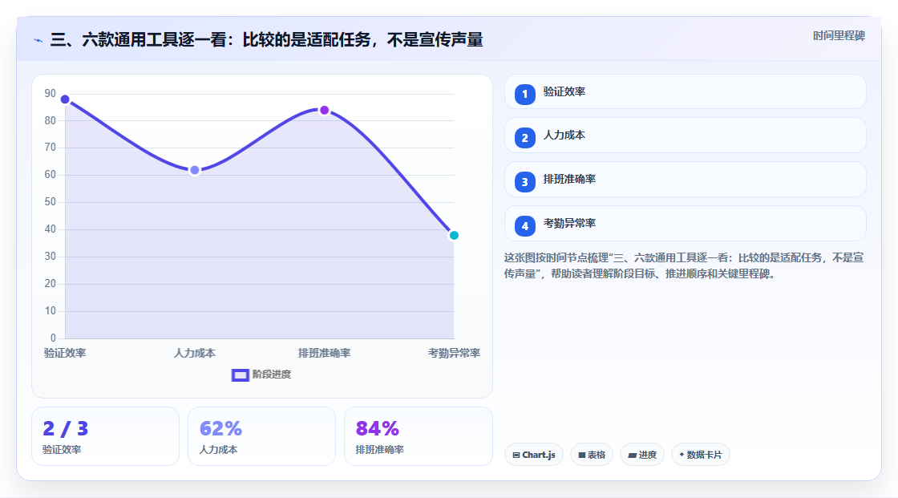Click the x-axis label 人力成本
Viewport: 898px width, 498px height.
point(195,354)
